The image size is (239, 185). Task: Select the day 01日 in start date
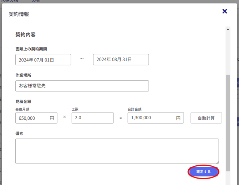[50, 60]
